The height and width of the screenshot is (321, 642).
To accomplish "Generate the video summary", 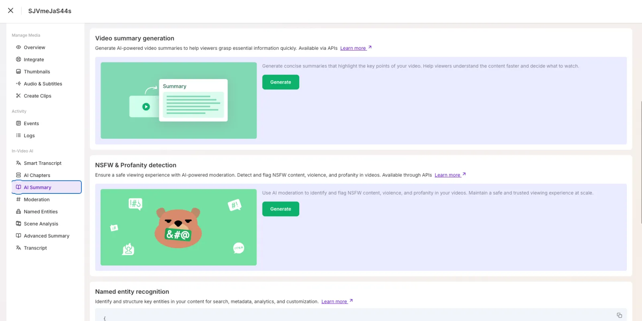I will pyautogui.click(x=280, y=82).
